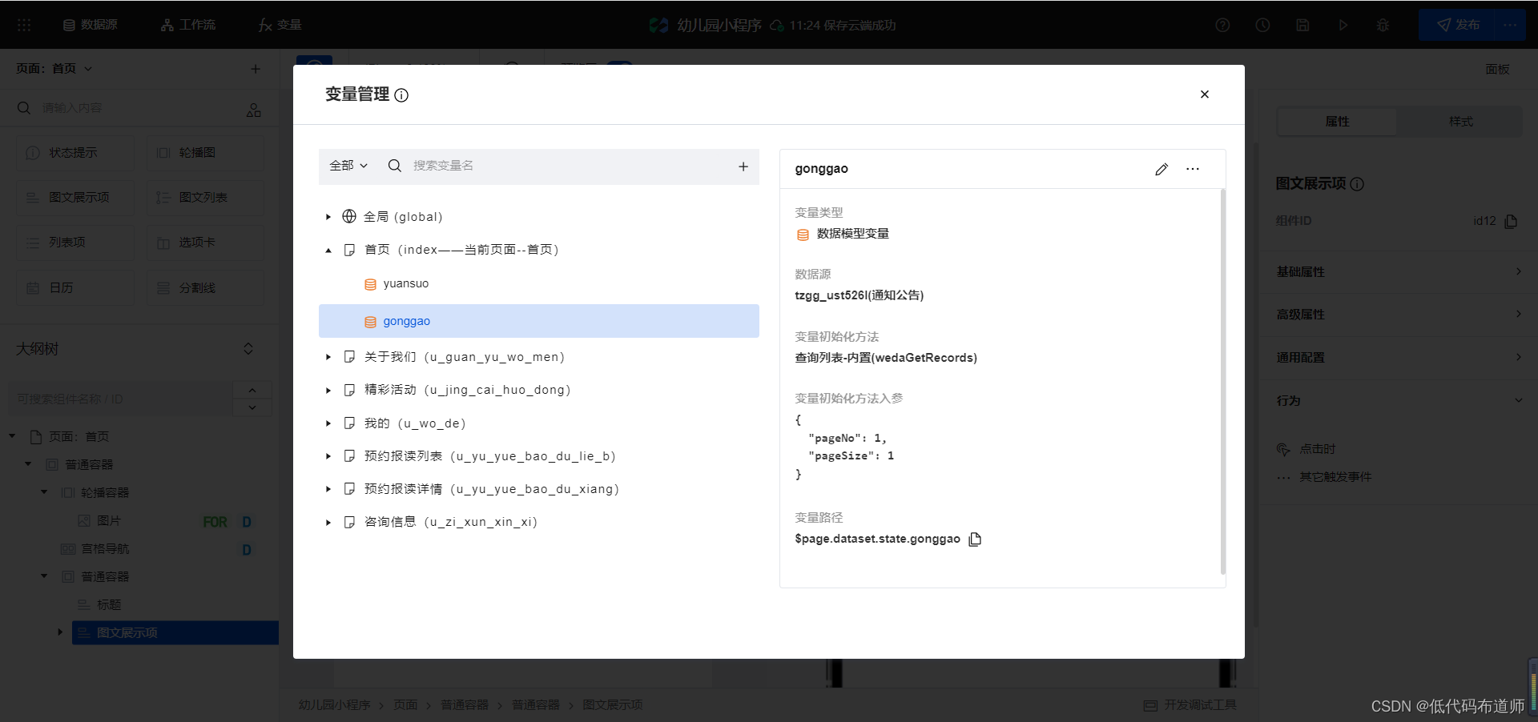This screenshot has width=1538, height=722.
Task: Pick the 轮播图 component
Action: click(205, 153)
